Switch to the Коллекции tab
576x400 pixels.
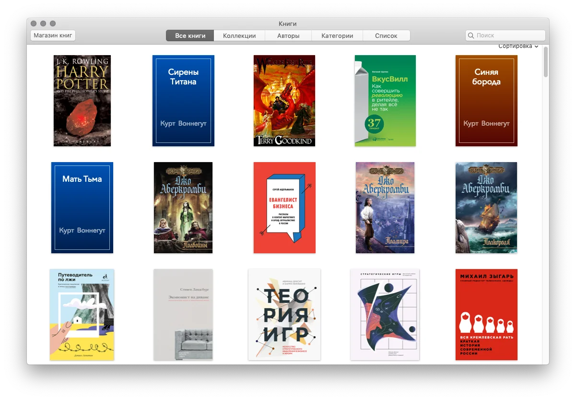pos(239,35)
